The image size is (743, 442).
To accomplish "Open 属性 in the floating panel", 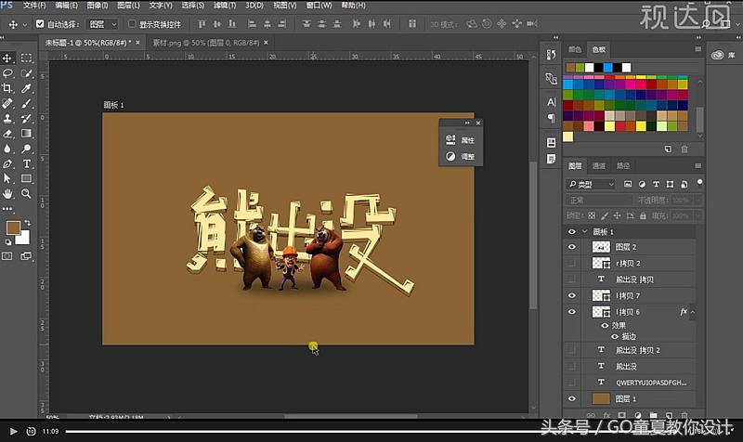I will pos(461,140).
